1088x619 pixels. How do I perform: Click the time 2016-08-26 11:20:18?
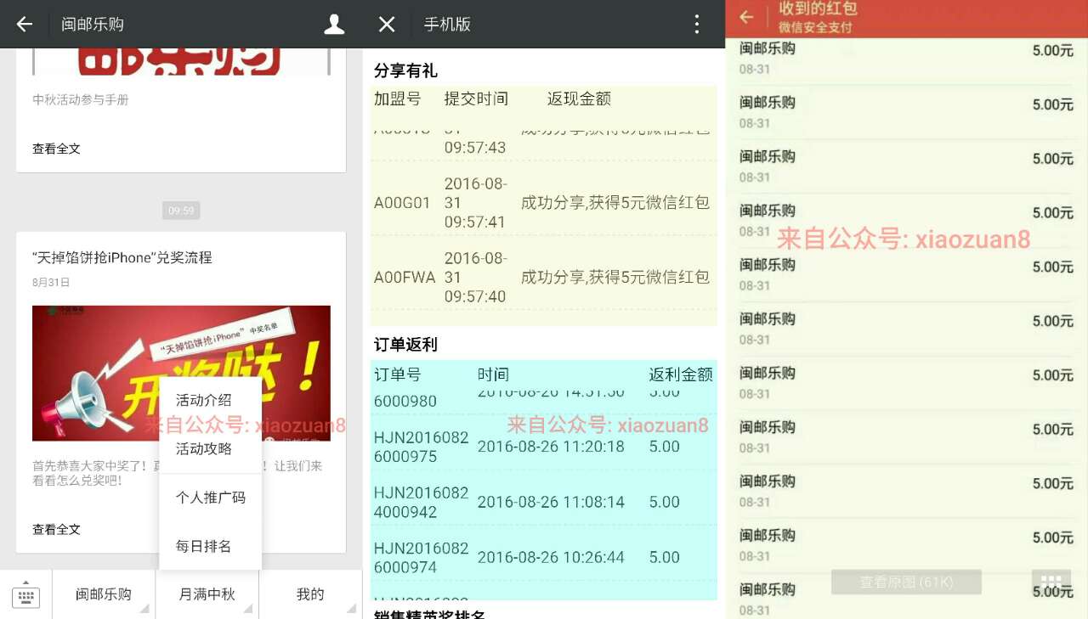tap(551, 447)
